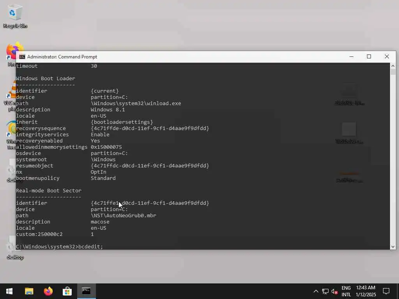Image resolution: width=399 pixels, height=299 pixels.
Task: Open ENG INTL language switcher
Action: tap(346, 291)
